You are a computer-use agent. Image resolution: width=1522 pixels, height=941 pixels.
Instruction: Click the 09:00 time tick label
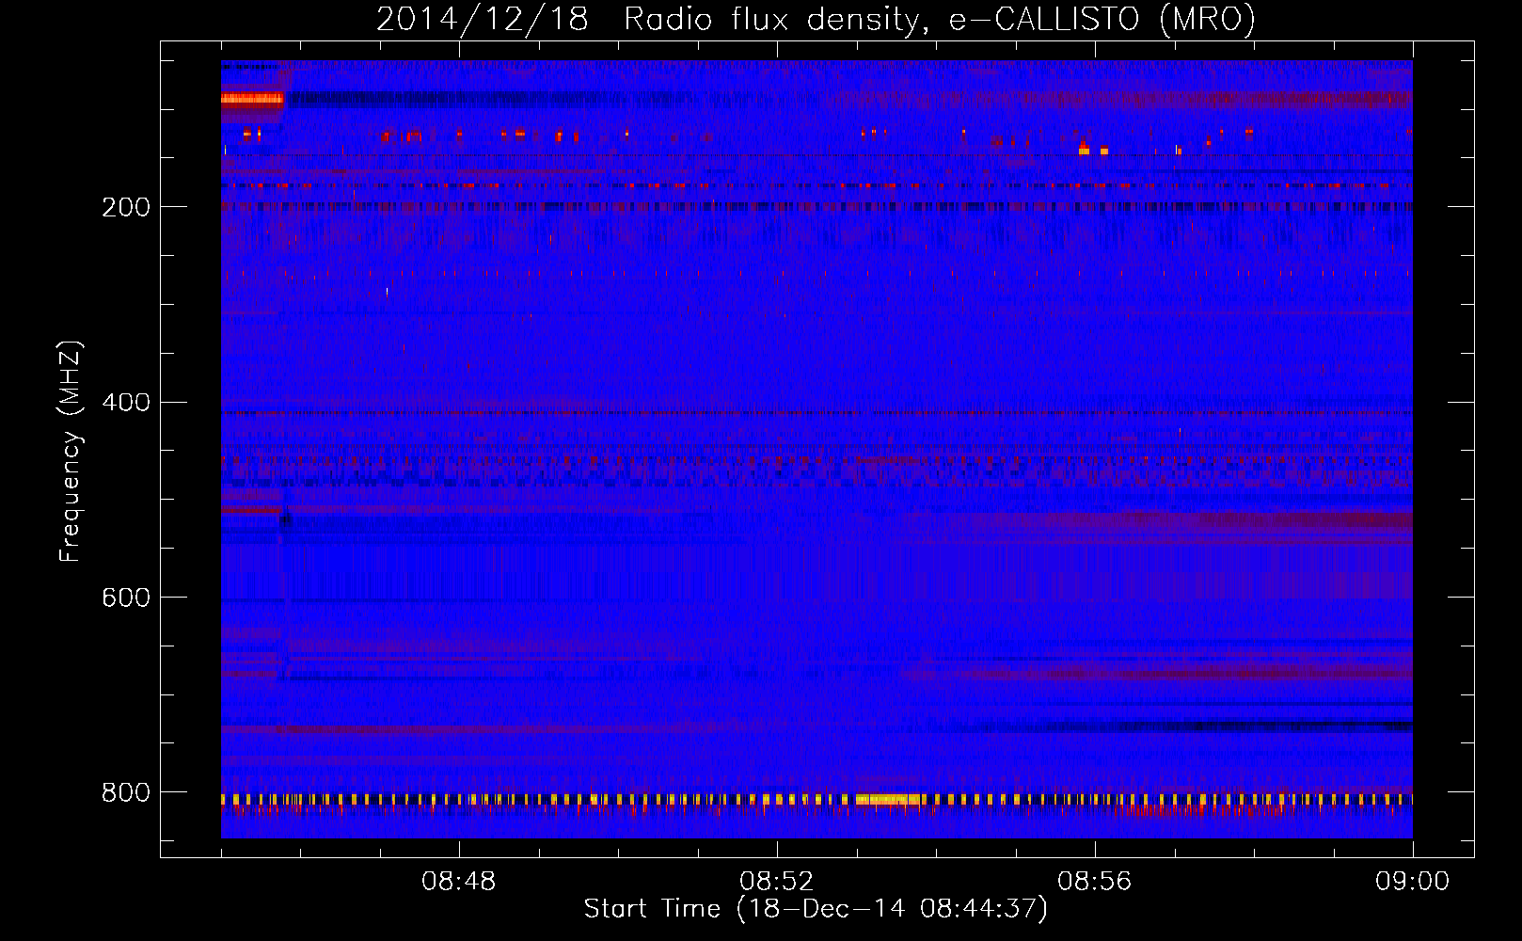click(x=1412, y=882)
